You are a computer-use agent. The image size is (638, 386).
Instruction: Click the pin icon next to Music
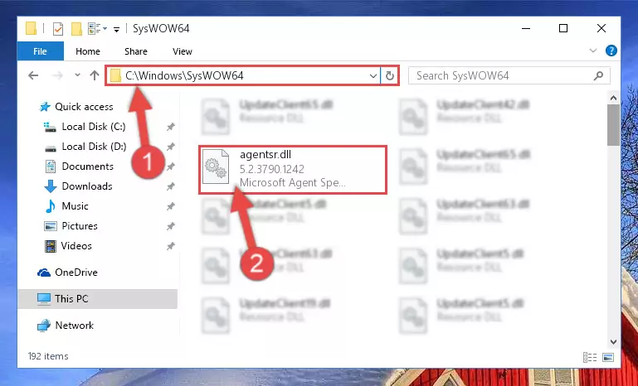(x=170, y=206)
